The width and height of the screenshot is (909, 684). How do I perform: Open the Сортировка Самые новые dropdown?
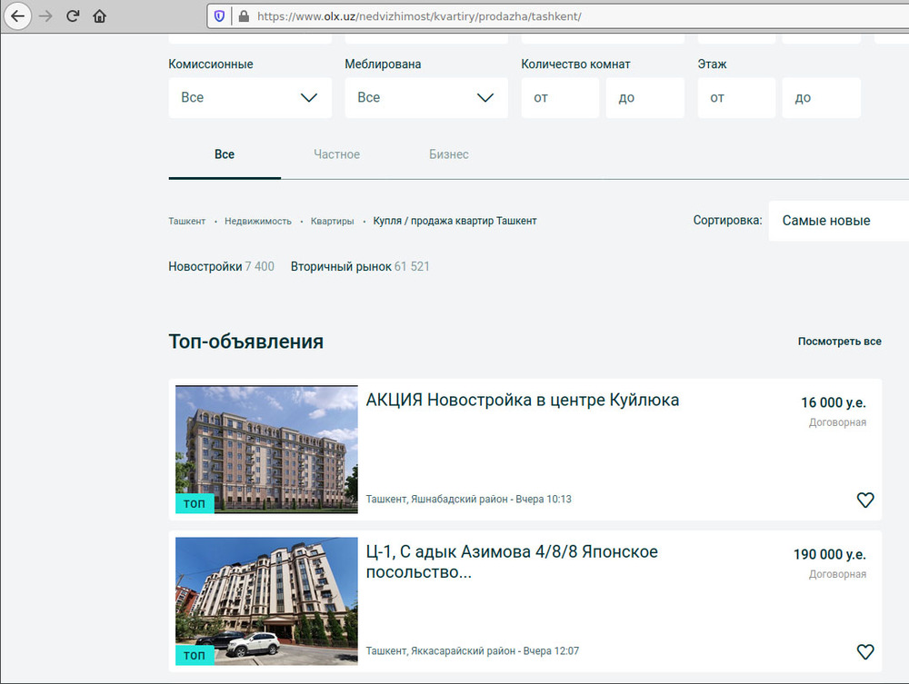click(x=837, y=221)
